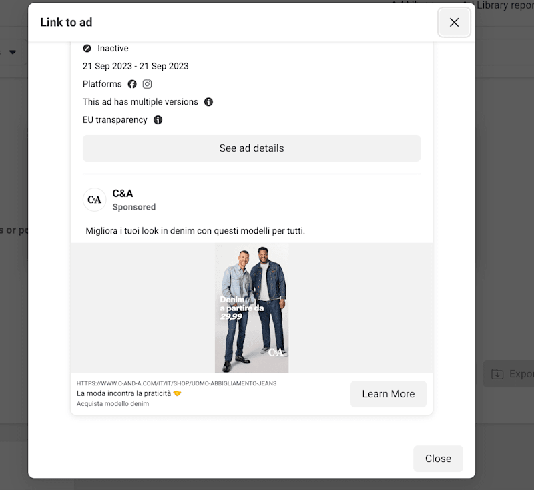Screen dimensions: 534x490
Task: Click the Inactive status icon
Action: point(87,48)
